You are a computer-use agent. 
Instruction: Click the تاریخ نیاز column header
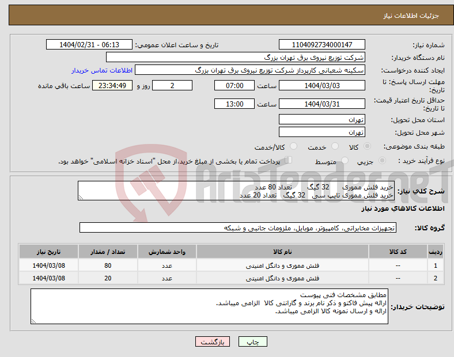tap(48, 252)
